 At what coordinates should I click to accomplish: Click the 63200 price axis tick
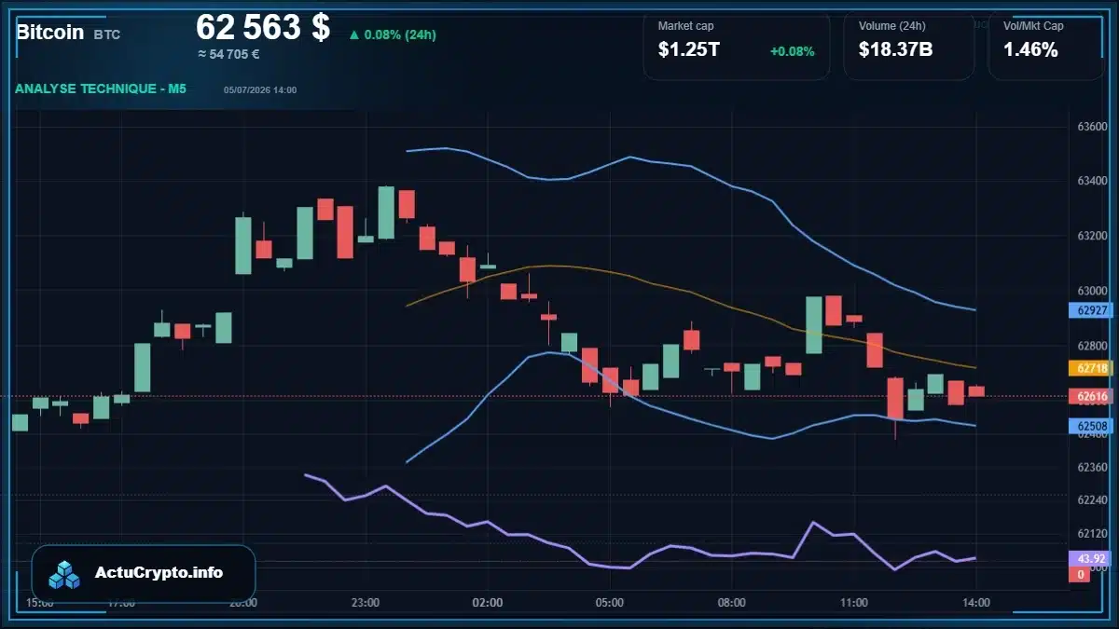[1092, 237]
